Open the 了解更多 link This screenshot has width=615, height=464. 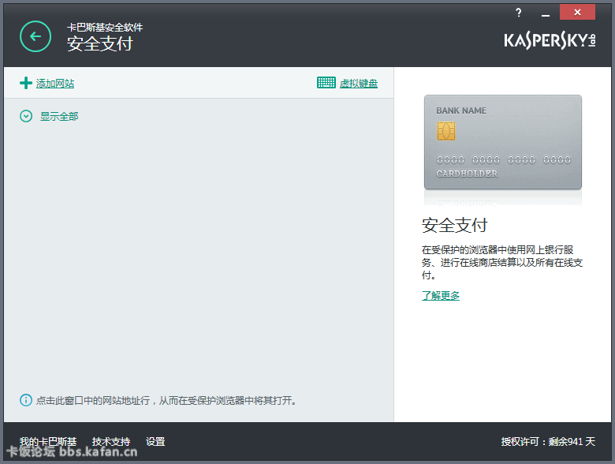pos(441,296)
